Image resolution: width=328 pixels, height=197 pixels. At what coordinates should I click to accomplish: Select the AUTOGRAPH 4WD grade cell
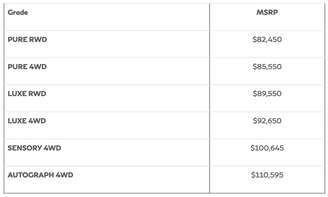[107, 179]
